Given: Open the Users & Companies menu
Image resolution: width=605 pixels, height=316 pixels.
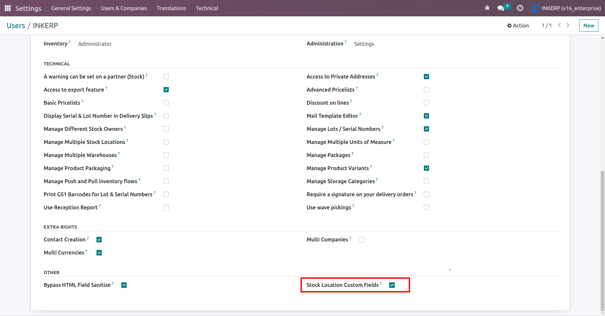Looking at the screenshot, I should pyautogui.click(x=124, y=8).
